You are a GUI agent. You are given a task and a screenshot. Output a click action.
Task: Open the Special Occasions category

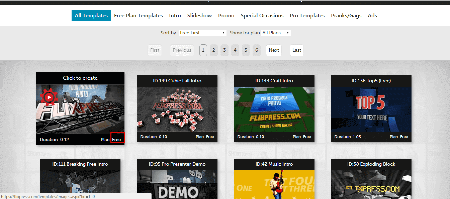pyautogui.click(x=262, y=15)
